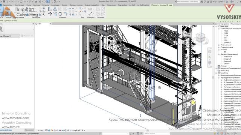Select the -1022 structural plan
The image size is (241, 135).
[x=226, y=31]
